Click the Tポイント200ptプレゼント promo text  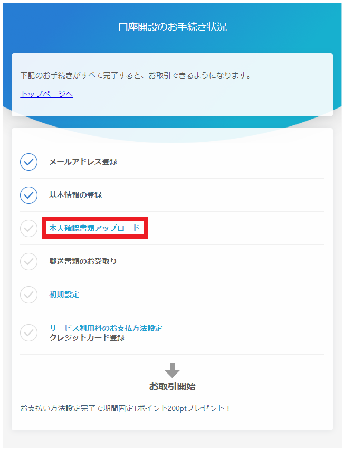click(125, 408)
